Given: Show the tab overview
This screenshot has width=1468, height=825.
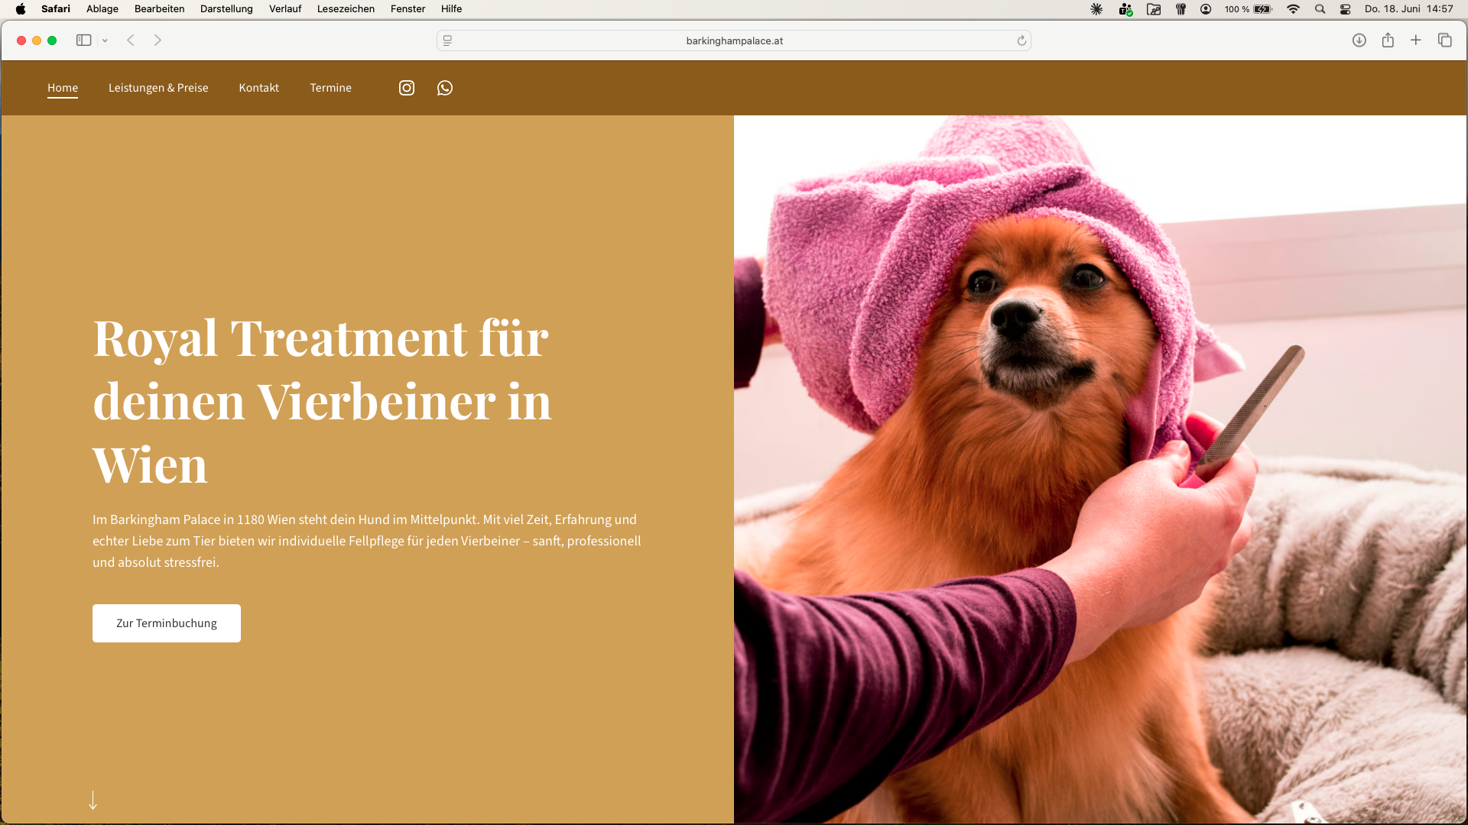Looking at the screenshot, I should (x=1445, y=40).
